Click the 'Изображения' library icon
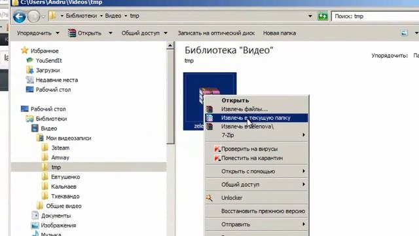This screenshot has height=236, width=419. click(35, 226)
